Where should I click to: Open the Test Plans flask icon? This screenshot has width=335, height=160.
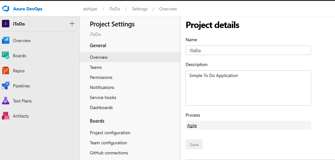coord(6,101)
